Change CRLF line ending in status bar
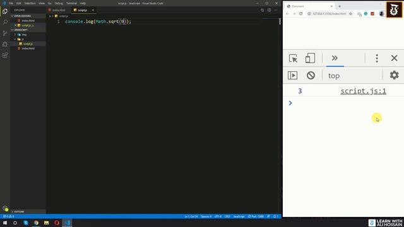This screenshot has width=404, height=227. pos(227,216)
